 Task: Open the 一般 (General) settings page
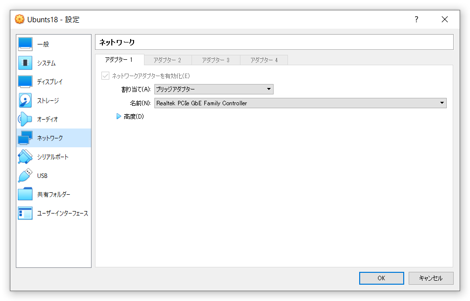point(44,43)
